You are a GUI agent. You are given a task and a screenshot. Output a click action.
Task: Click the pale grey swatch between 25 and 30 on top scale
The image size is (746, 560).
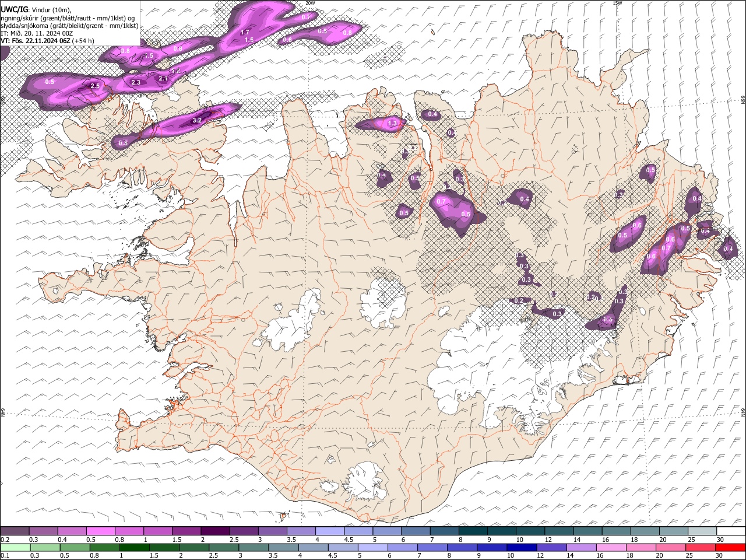[x=702, y=531]
